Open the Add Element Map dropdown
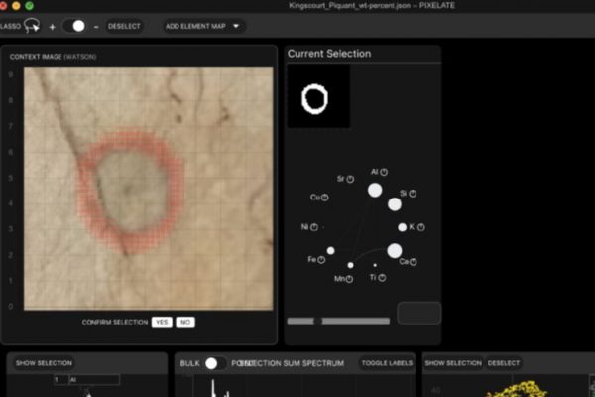Viewport: 595px width, 397px height. (x=203, y=26)
